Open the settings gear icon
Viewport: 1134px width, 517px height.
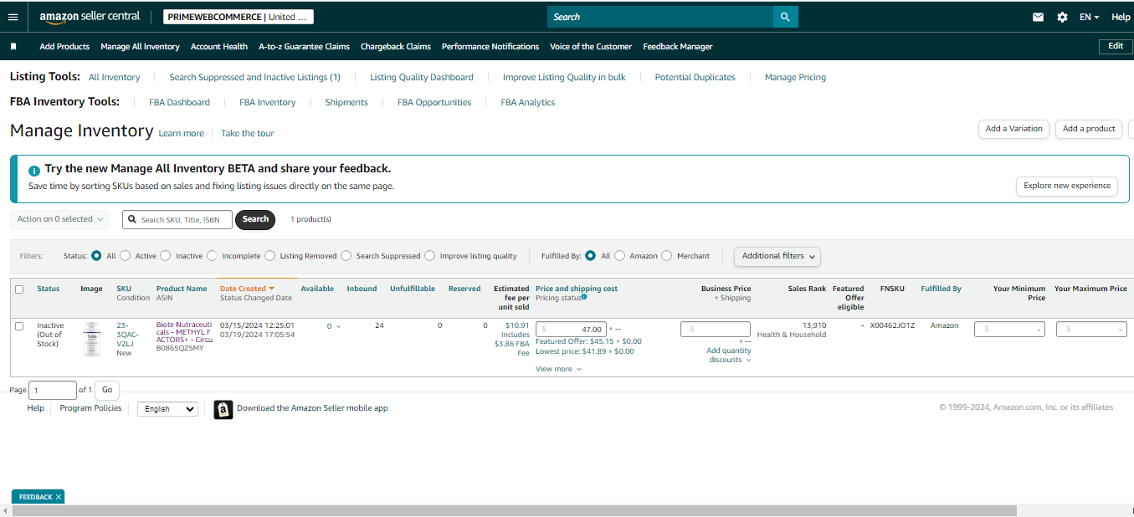coord(1062,17)
